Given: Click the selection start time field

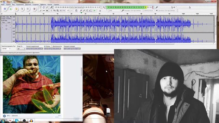Looking at the screenshot, I should click(x=35, y=49).
